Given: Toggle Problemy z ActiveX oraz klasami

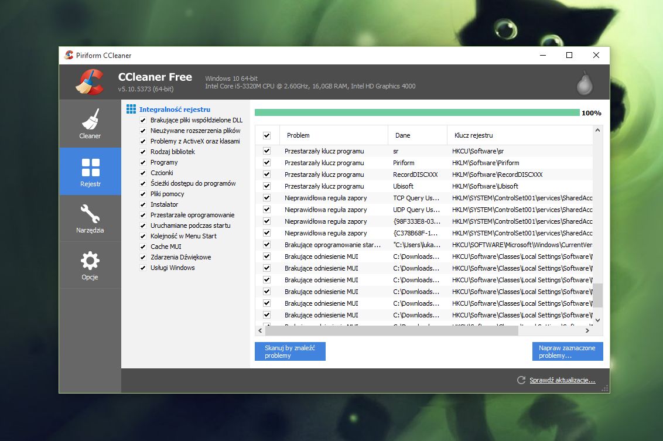Looking at the screenshot, I should (143, 141).
